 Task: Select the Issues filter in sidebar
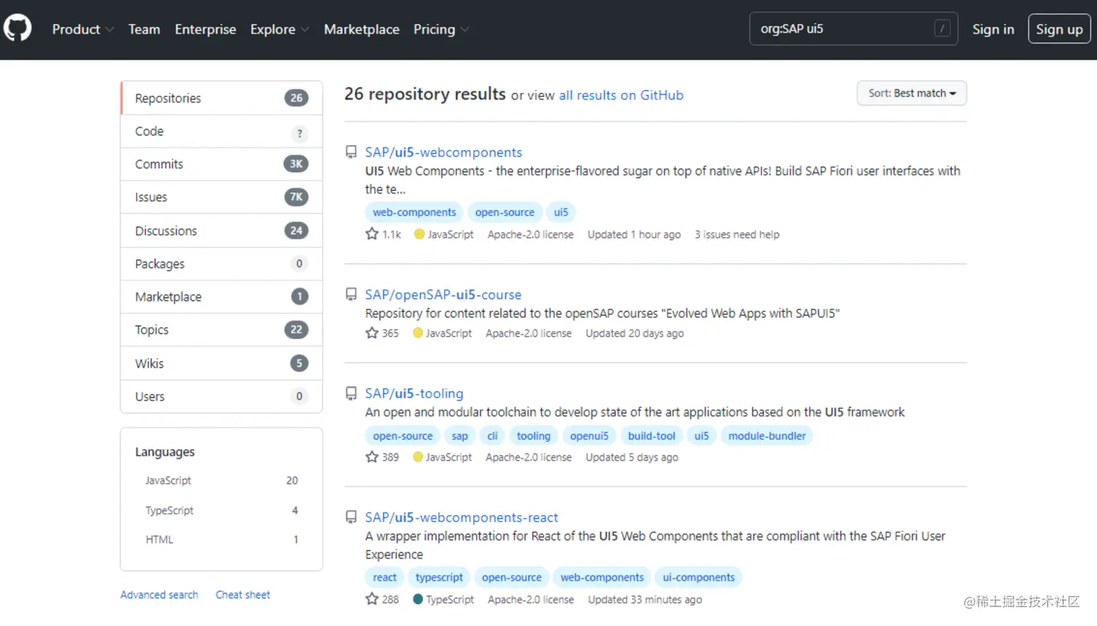pos(221,197)
